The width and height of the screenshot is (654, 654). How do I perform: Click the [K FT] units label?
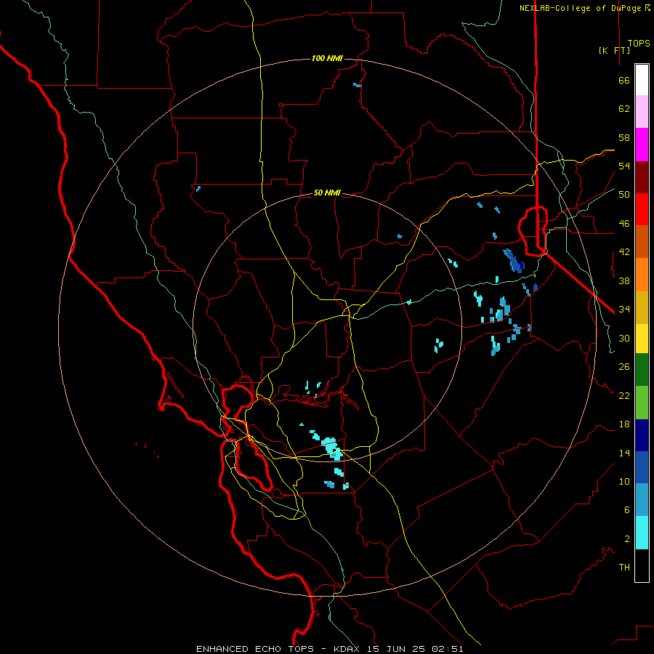coord(614,50)
